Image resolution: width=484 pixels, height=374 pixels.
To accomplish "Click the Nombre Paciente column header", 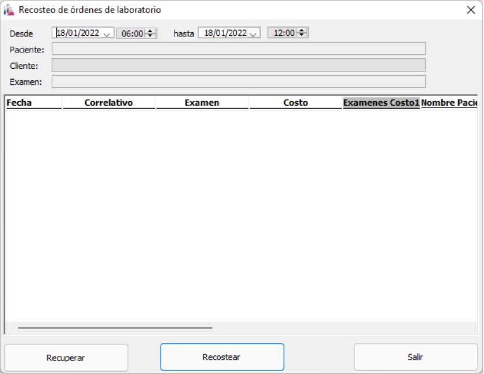I will 449,103.
